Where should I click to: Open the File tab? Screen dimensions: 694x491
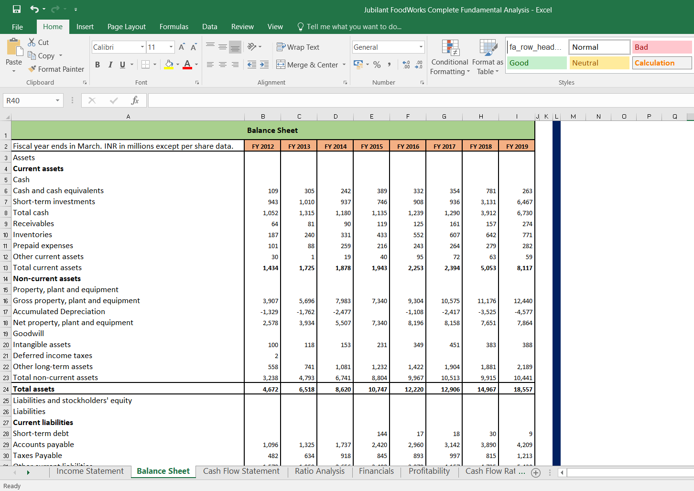click(x=17, y=27)
